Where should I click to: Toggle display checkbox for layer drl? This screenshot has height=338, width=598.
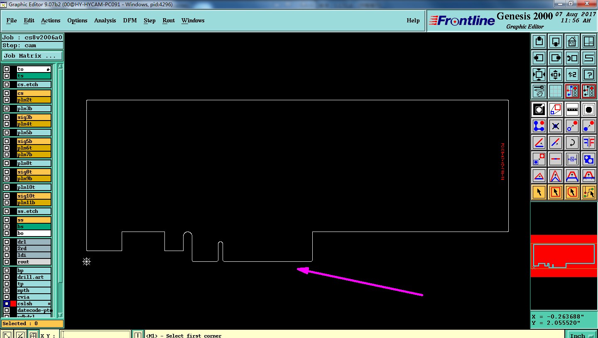tap(7, 242)
